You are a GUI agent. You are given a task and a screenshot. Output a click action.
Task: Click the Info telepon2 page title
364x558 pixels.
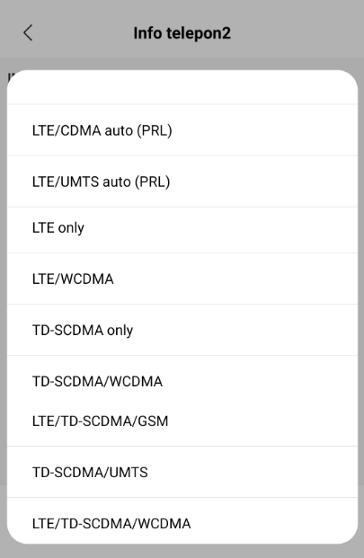coord(182,33)
